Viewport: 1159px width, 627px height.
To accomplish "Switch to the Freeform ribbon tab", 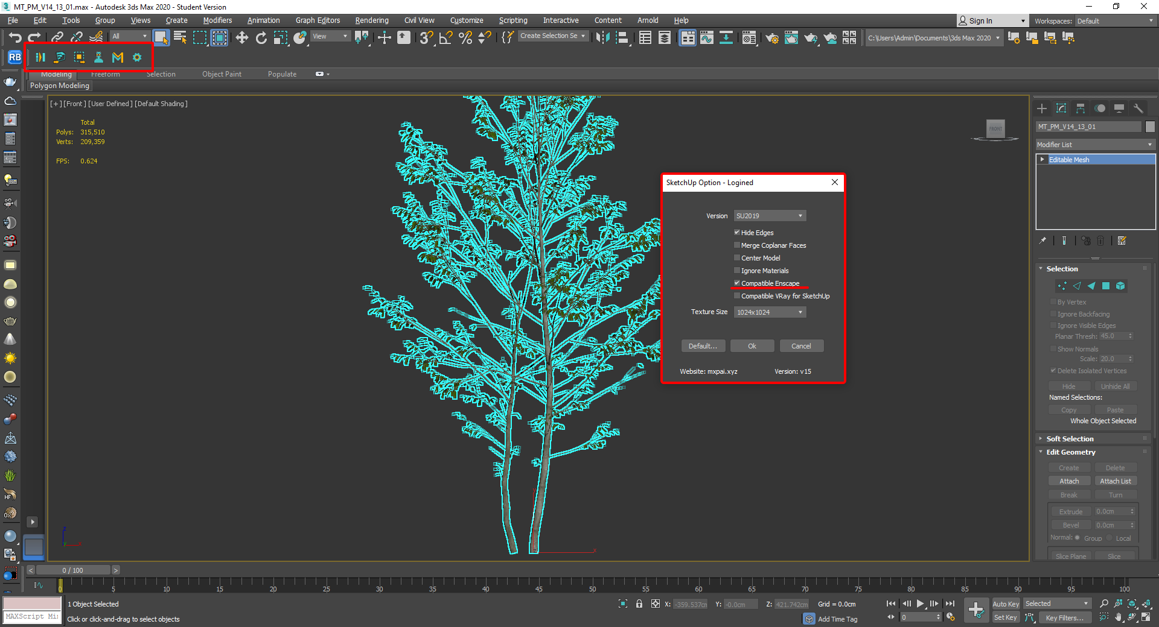I will coord(105,74).
